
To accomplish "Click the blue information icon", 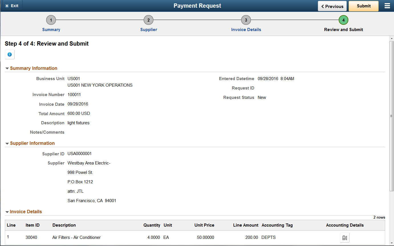I will tap(10, 54).
